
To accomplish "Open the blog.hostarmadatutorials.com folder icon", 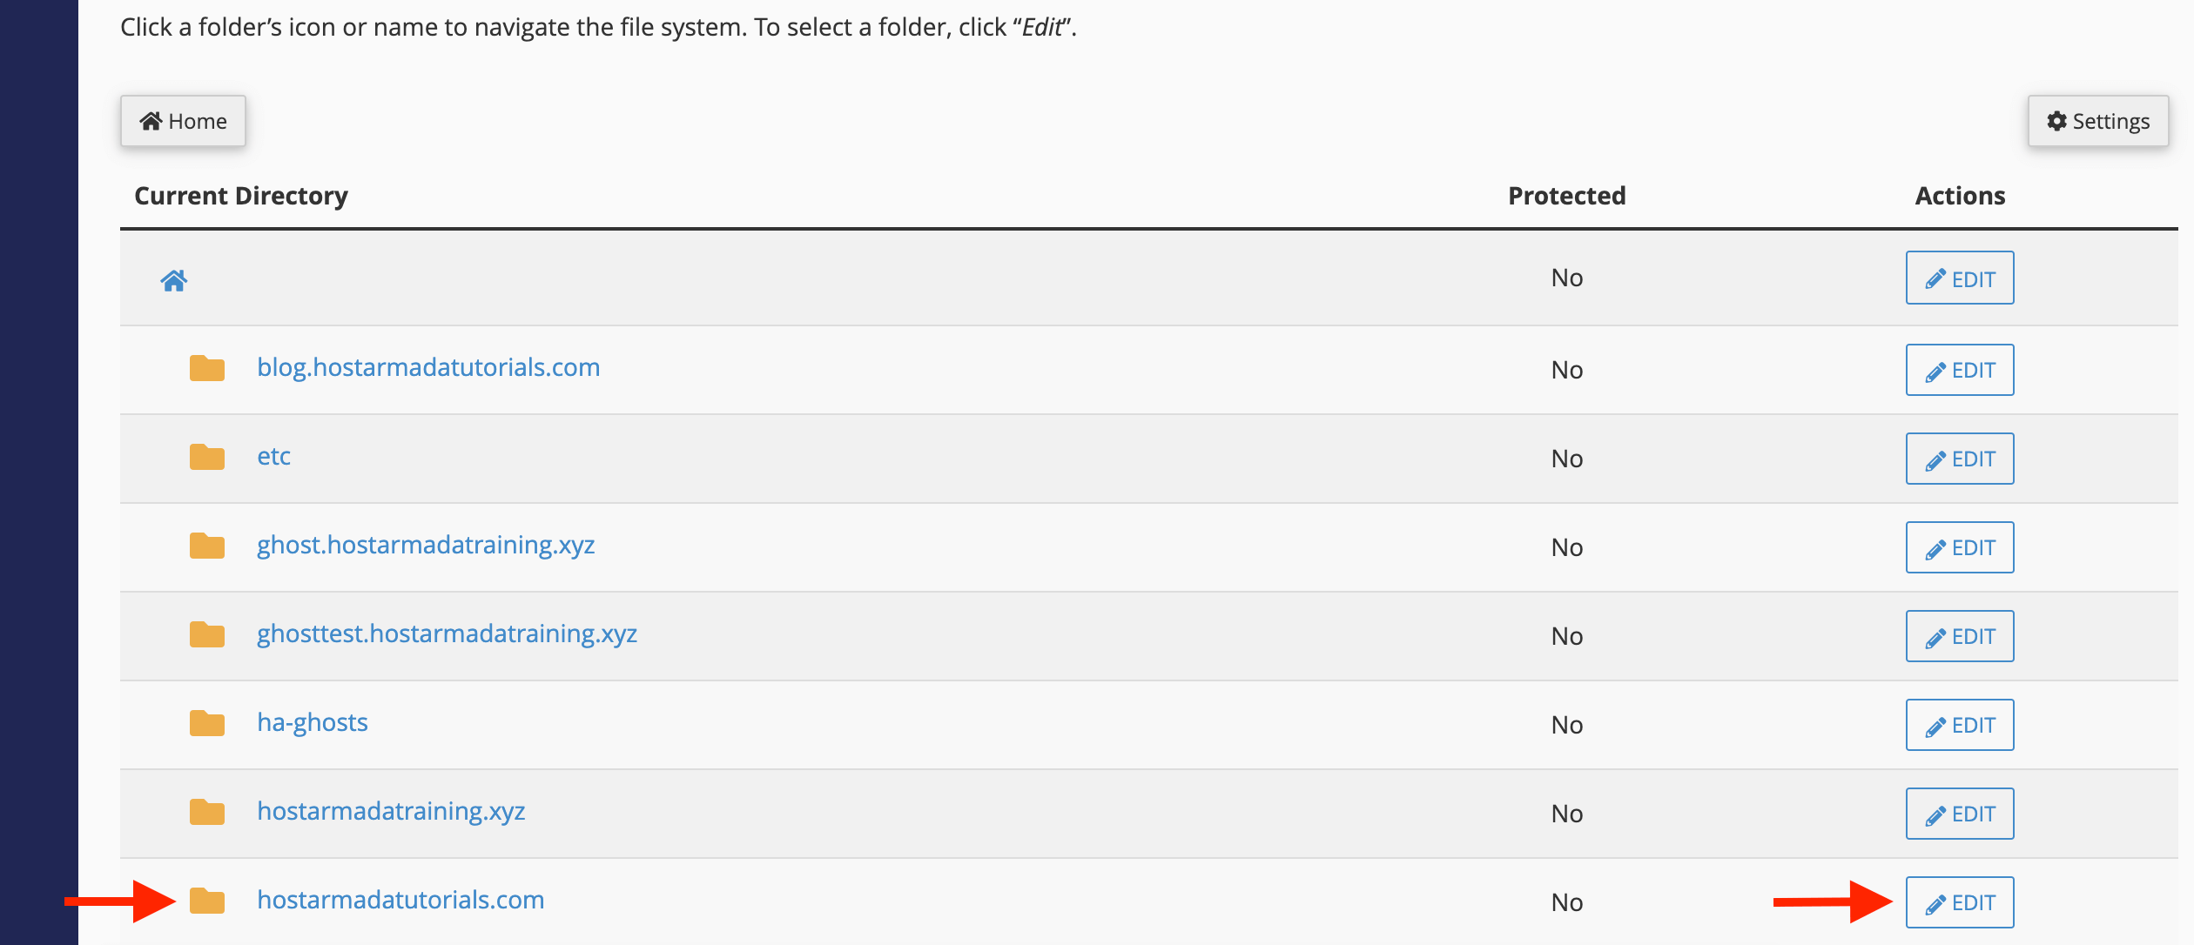I will [207, 368].
